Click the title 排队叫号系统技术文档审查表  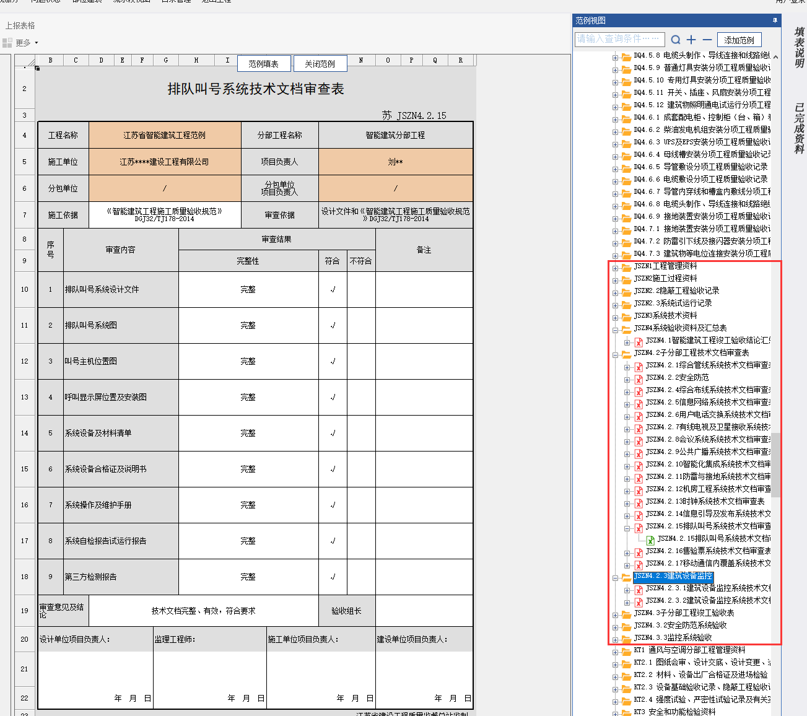point(256,89)
